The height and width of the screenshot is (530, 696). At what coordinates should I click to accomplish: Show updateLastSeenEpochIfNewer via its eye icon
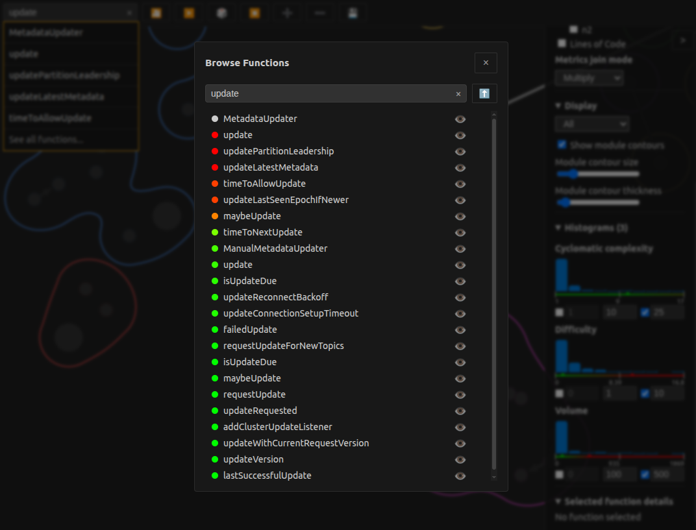pyautogui.click(x=460, y=200)
